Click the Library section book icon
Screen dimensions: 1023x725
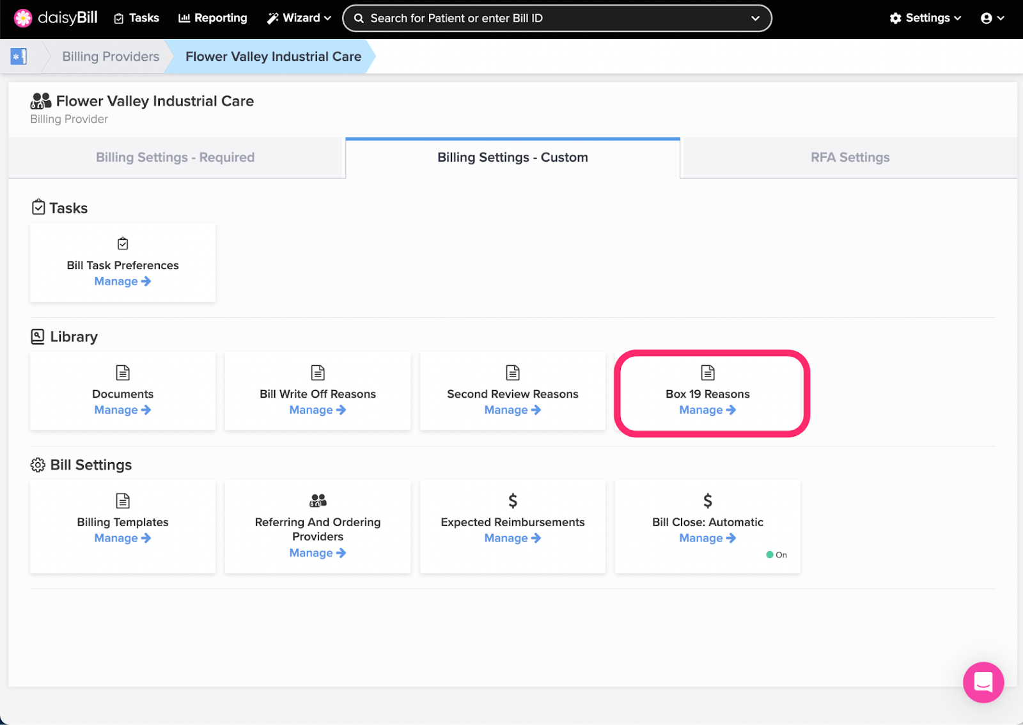click(38, 336)
